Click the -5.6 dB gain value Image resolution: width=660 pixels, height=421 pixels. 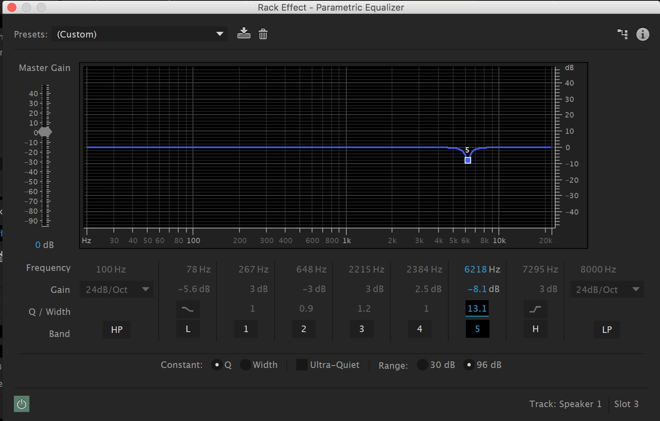click(194, 289)
